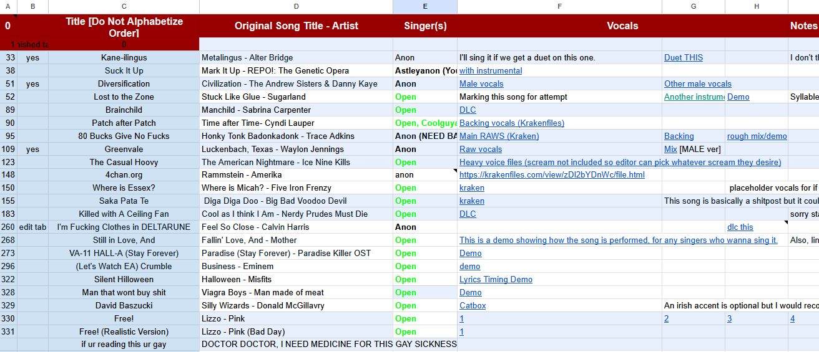Select the 'Astleyanon' singer cell
819x352 pixels.
pyautogui.click(x=425, y=70)
